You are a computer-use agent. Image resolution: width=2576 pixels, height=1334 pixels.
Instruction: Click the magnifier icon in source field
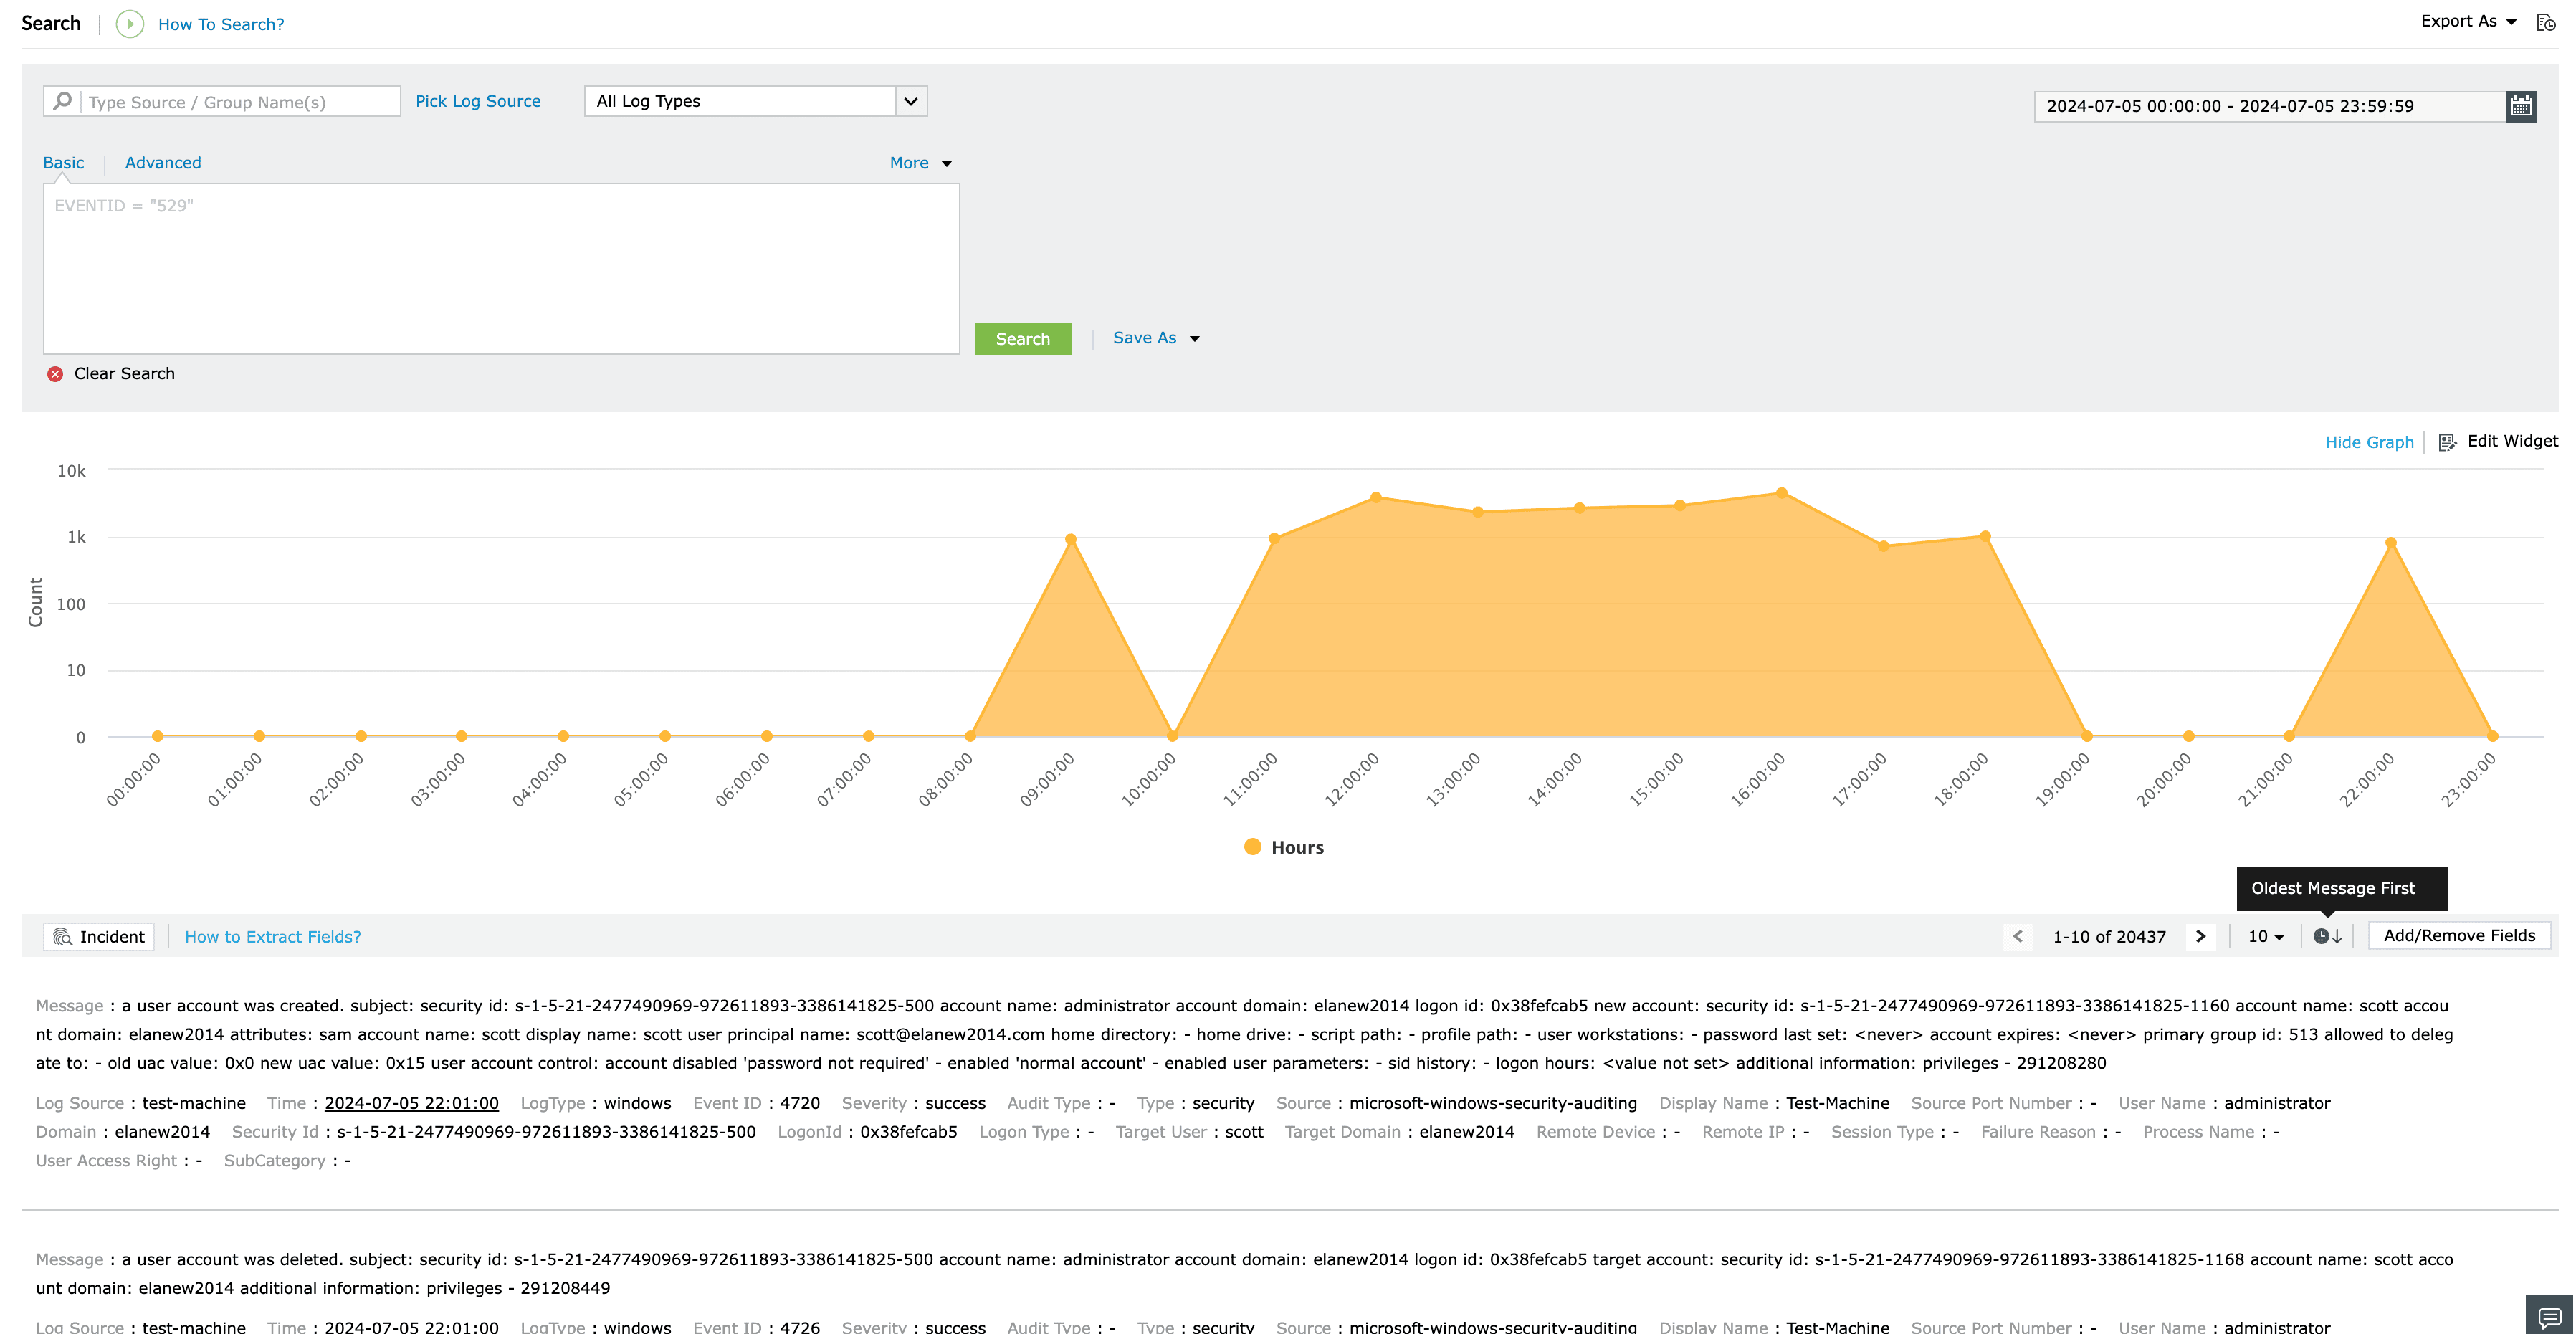click(63, 101)
